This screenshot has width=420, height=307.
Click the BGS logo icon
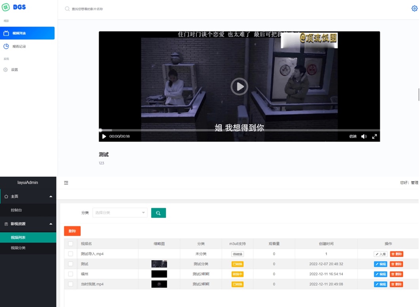6,7
